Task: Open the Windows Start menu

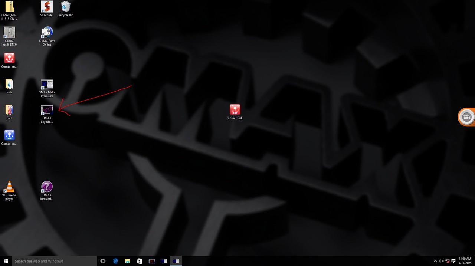Action: tap(6, 261)
